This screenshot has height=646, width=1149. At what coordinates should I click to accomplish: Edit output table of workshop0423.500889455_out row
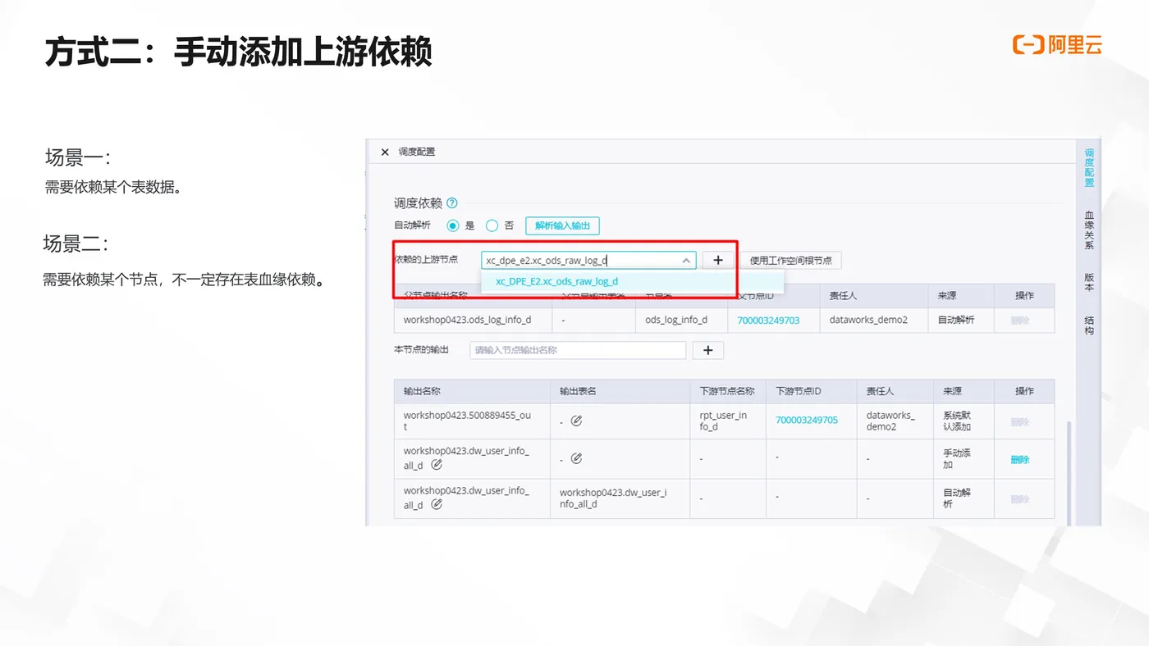coord(576,421)
